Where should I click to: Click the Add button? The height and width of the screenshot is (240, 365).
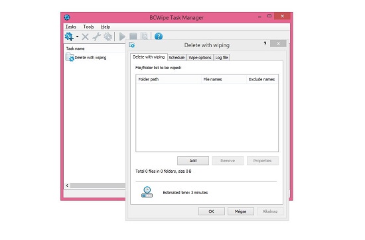click(193, 161)
